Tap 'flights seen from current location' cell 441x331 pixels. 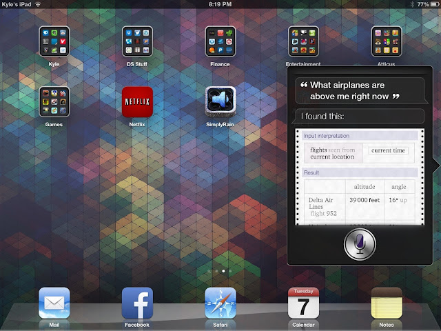pyautogui.click(x=334, y=153)
